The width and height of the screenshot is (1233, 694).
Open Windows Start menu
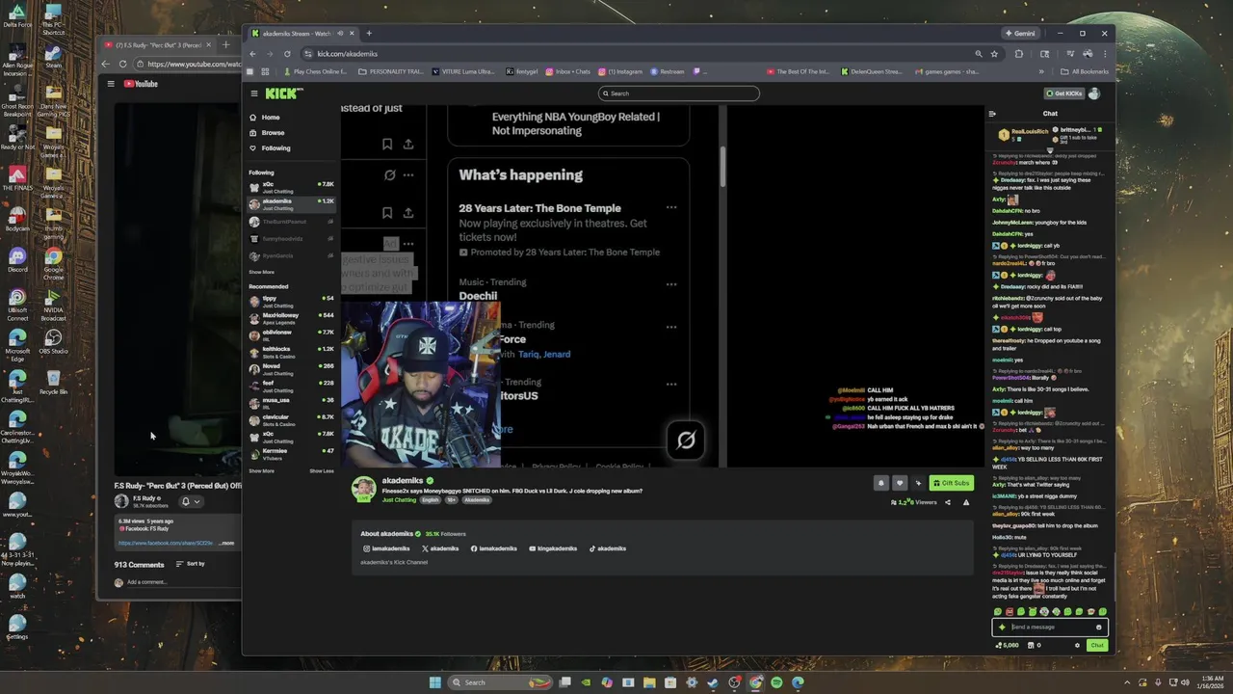point(435,682)
